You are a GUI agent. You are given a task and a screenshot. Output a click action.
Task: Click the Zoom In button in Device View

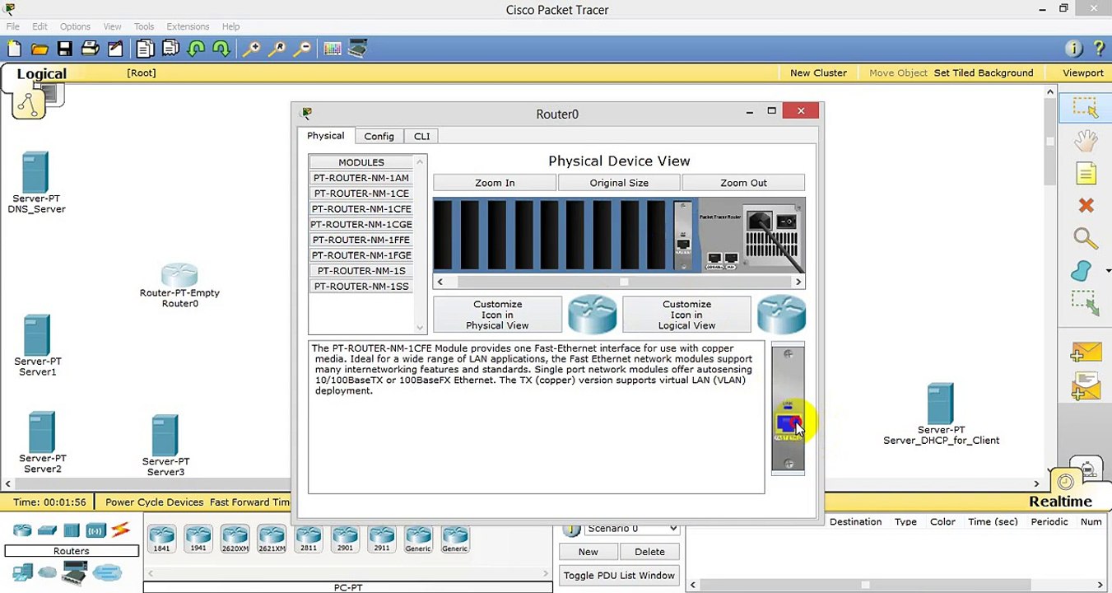tap(495, 183)
